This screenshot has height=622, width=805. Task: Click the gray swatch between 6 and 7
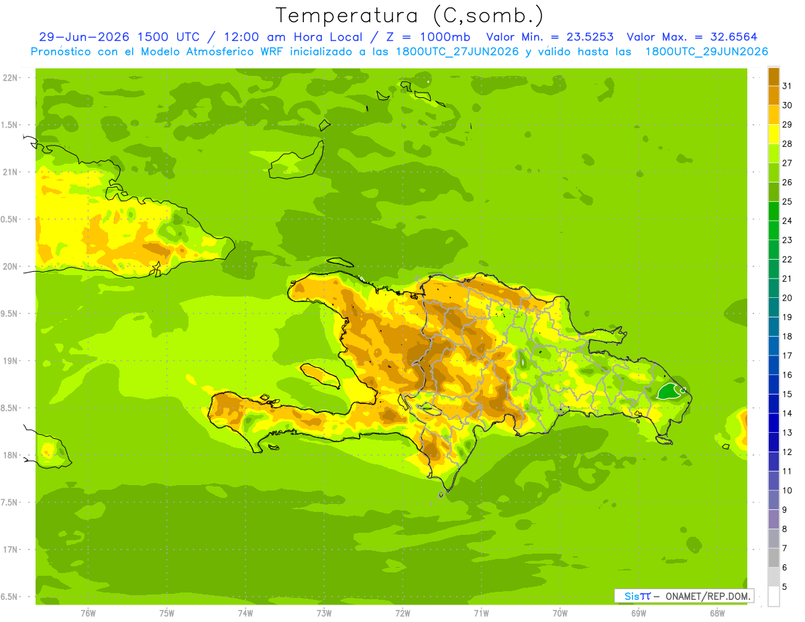(x=773, y=558)
